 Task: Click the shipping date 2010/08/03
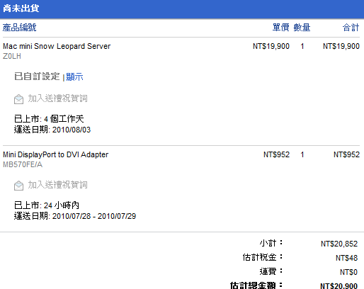point(72,130)
